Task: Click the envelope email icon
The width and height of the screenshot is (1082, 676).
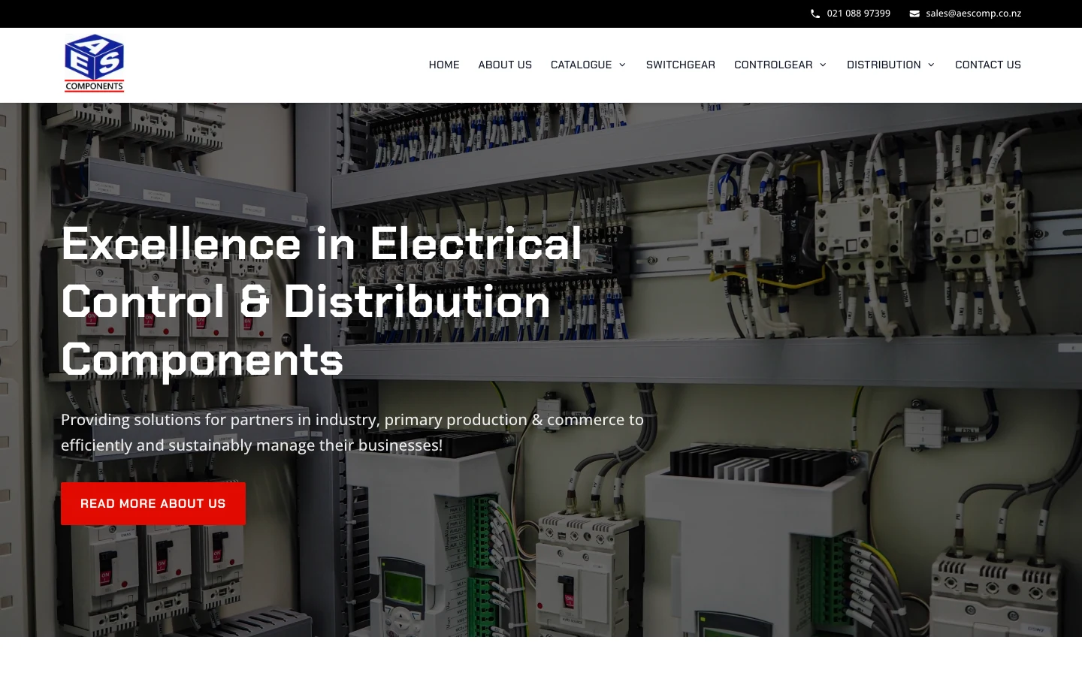Action: pyautogui.click(x=914, y=14)
